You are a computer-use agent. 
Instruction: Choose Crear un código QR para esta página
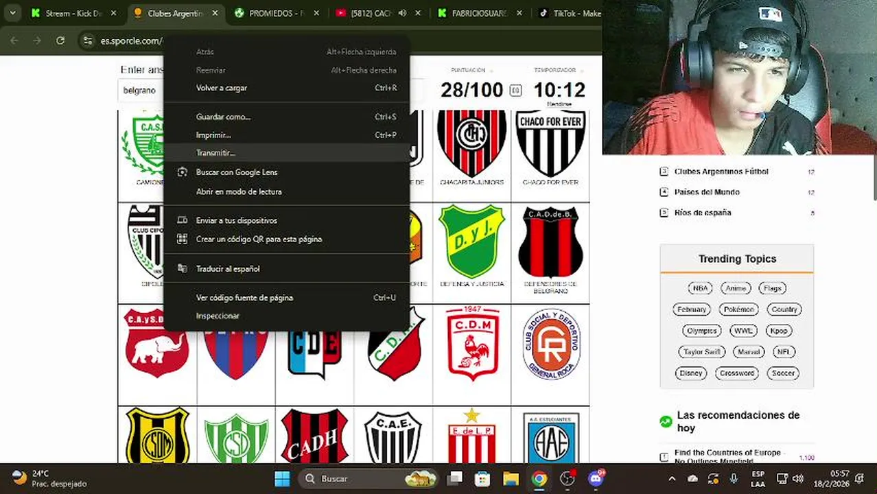pyautogui.click(x=286, y=239)
